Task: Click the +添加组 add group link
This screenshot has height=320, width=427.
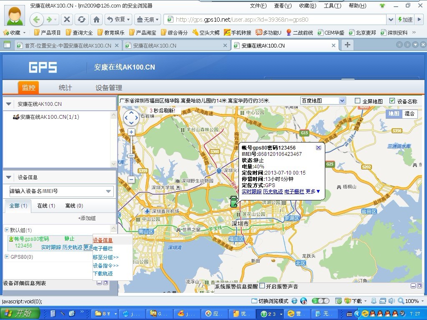Action: (87, 218)
